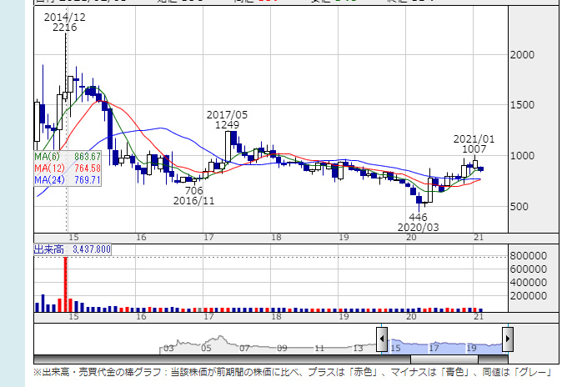Select the MA(6) legend label
This screenshot has height=387, width=567.
48,156
